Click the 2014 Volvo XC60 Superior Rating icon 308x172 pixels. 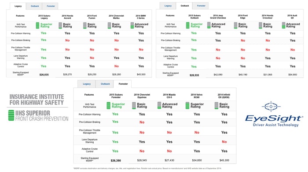click(x=187, y=105)
